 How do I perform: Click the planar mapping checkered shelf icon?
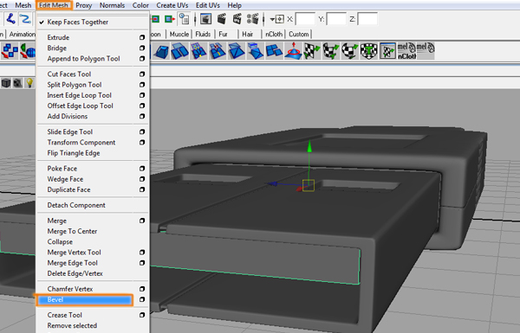(x=312, y=51)
